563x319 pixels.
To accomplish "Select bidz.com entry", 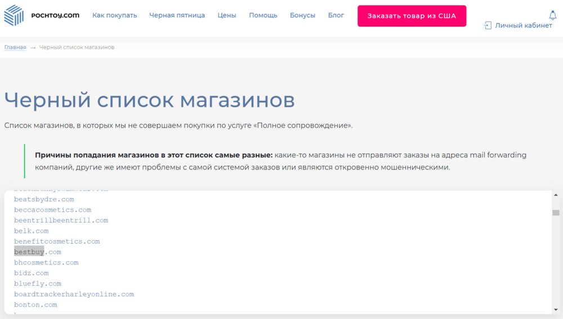I will coord(31,273).
